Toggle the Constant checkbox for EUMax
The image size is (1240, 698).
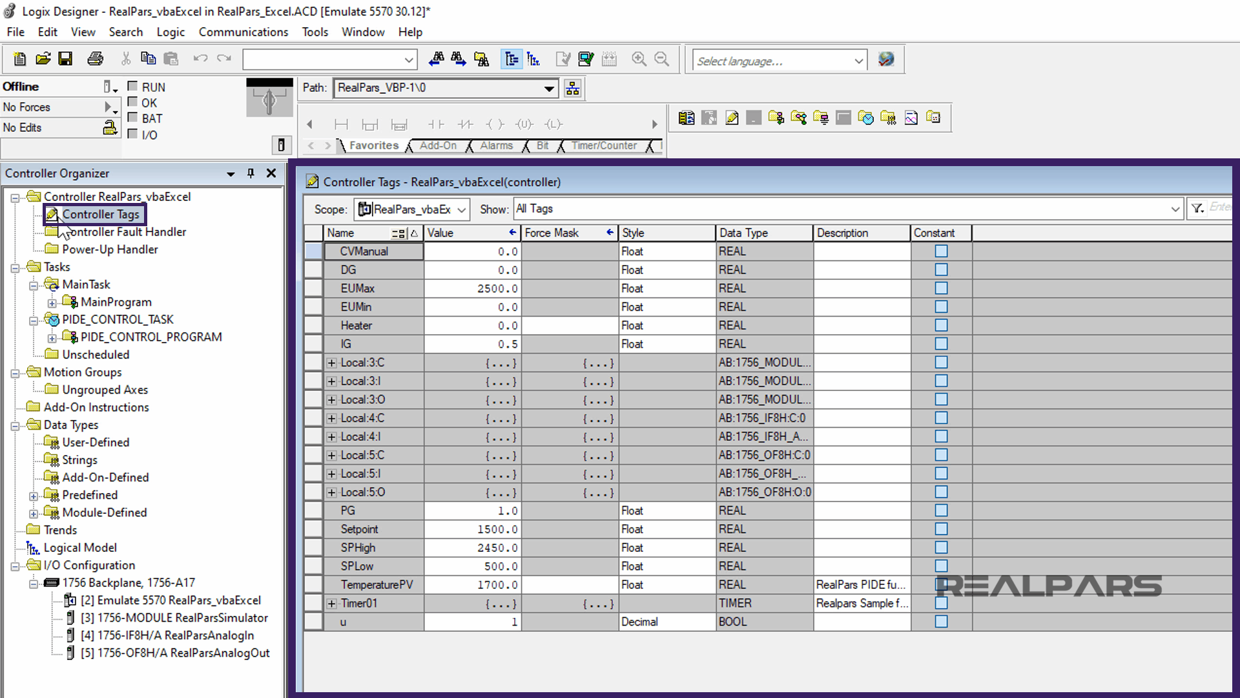pyautogui.click(x=941, y=288)
